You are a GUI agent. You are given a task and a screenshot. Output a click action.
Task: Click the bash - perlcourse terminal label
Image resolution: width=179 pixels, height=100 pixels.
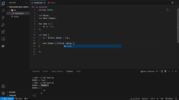pos(147,71)
